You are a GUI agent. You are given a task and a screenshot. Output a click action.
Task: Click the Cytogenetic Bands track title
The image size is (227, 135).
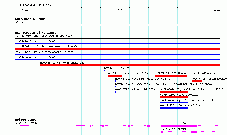pyautogui.click(x=30, y=19)
